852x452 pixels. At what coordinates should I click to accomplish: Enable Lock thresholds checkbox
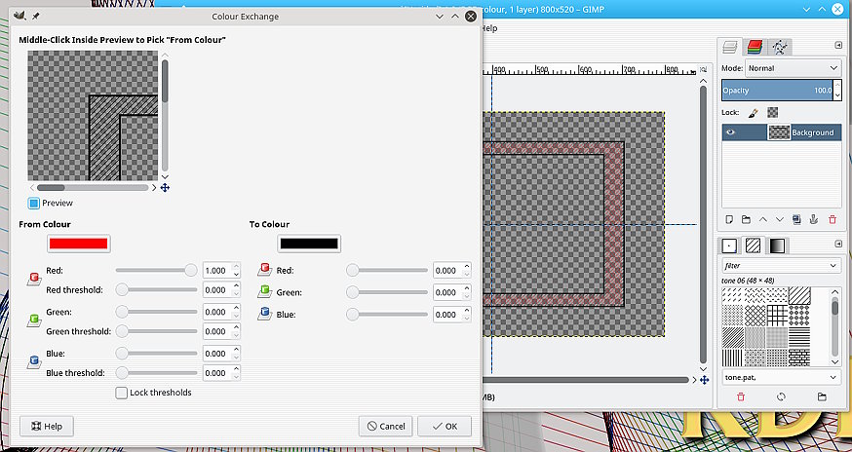[x=122, y=393]
